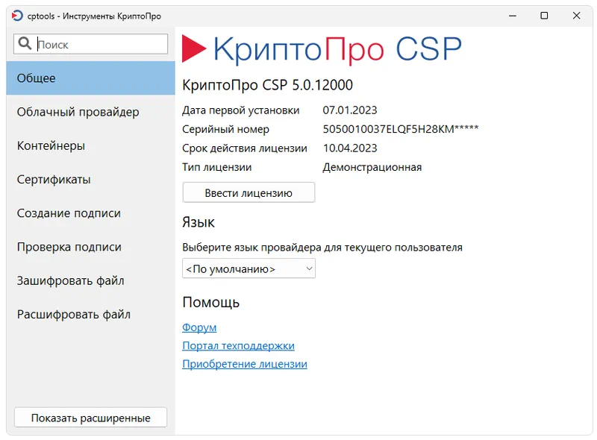Click the magnifier search icon
The width and height of the screenshot is (597, 440).
point(25,43)
